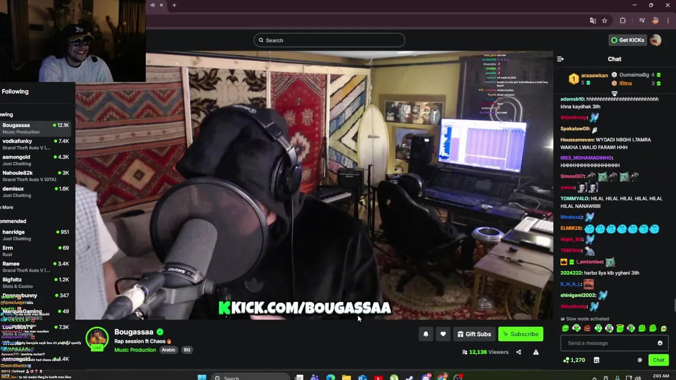Open Erm Rust recommended channel

click(x=35, y=251)
